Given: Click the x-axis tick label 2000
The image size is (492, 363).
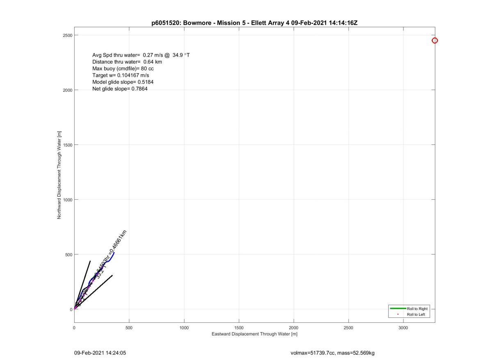Looking at the screenshot, I should 294,328.
